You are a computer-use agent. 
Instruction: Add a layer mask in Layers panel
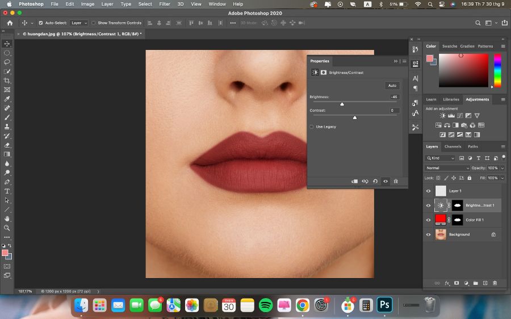456,283
